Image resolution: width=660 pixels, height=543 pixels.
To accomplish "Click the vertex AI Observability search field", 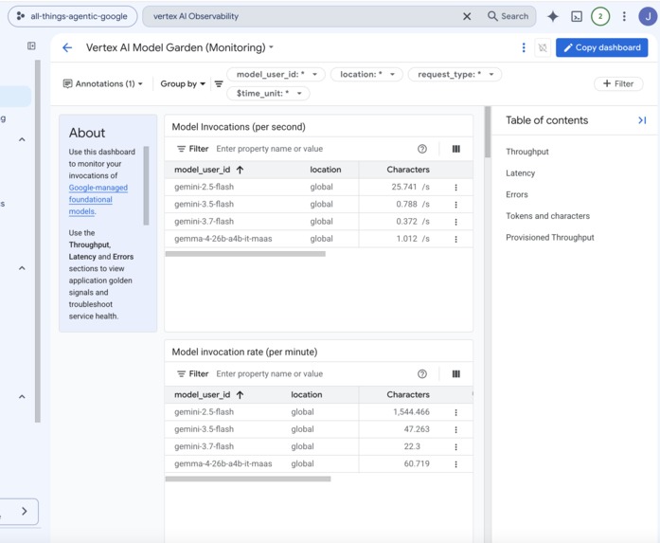I will (303, 16).
